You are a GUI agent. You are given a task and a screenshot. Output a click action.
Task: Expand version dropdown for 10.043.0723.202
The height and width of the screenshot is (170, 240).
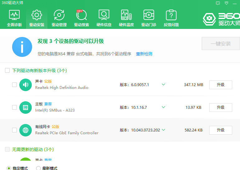pos(163,130)
